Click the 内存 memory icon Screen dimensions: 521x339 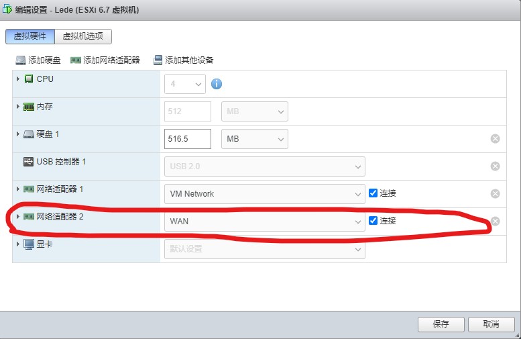[x=29, y=107]
